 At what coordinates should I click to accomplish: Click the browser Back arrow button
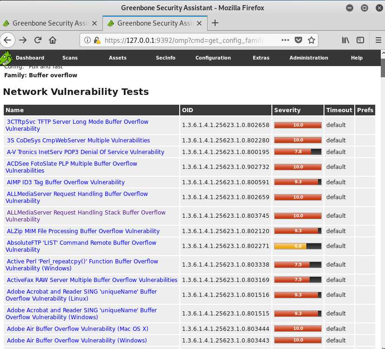(7, 40)
